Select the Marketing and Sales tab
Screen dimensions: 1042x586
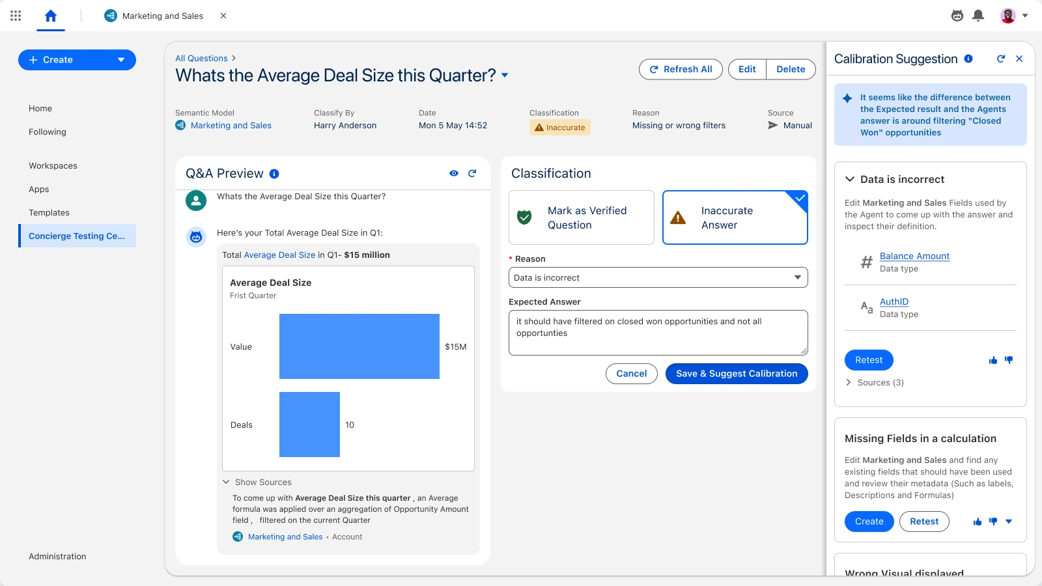click(x=163, y=16)
